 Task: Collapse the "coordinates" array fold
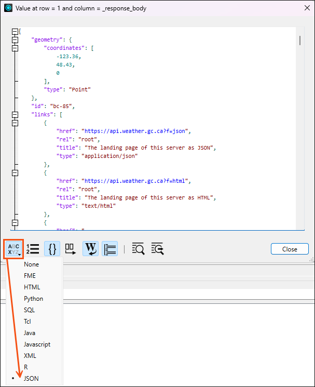click(15, 48)
